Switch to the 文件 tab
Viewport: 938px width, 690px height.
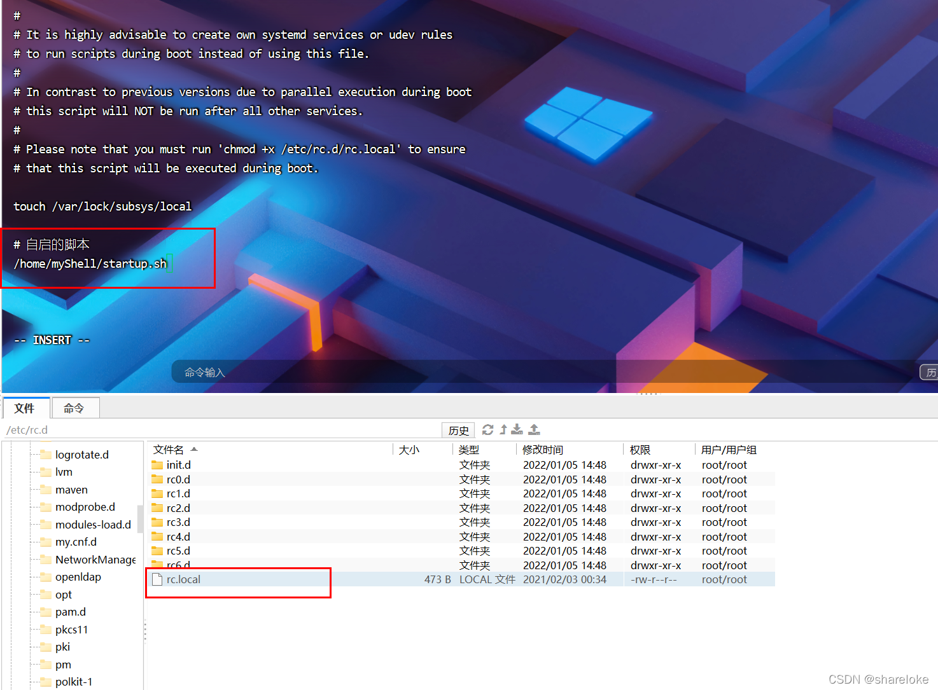[x=25, y=408]
